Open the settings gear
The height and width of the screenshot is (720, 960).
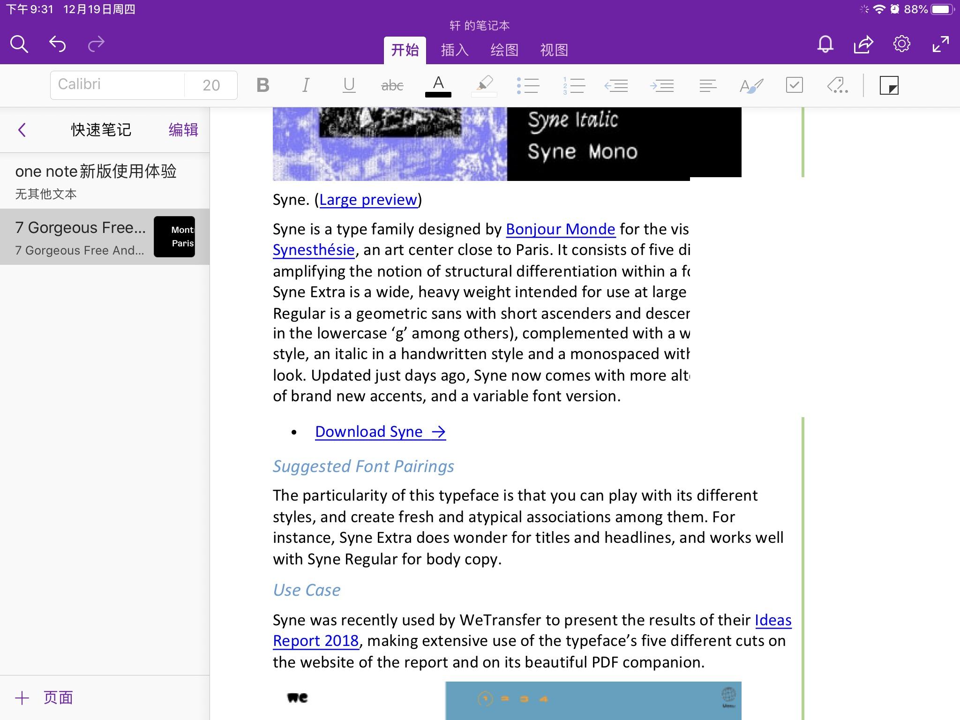click(901, 44)
